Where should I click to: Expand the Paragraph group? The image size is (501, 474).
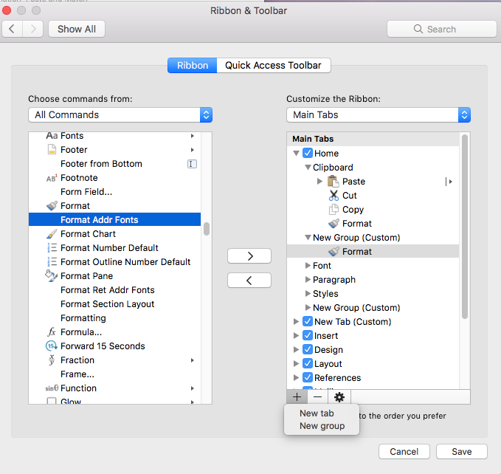[x=308, y=279]
